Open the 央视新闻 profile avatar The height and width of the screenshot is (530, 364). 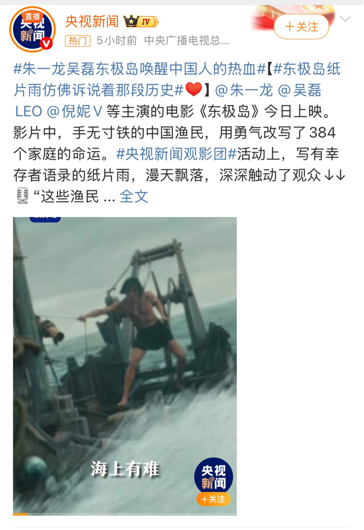(33, 29)
